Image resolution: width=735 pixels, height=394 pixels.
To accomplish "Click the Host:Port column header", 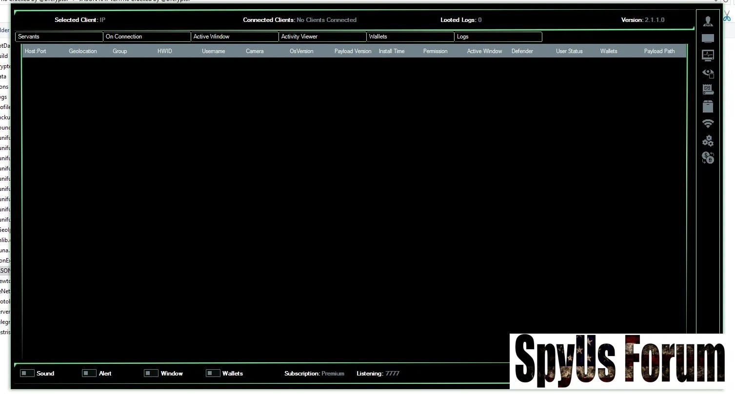I will (x=36, y=51).
